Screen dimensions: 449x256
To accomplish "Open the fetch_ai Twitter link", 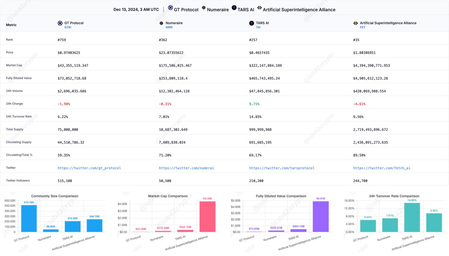I will 382,168.
